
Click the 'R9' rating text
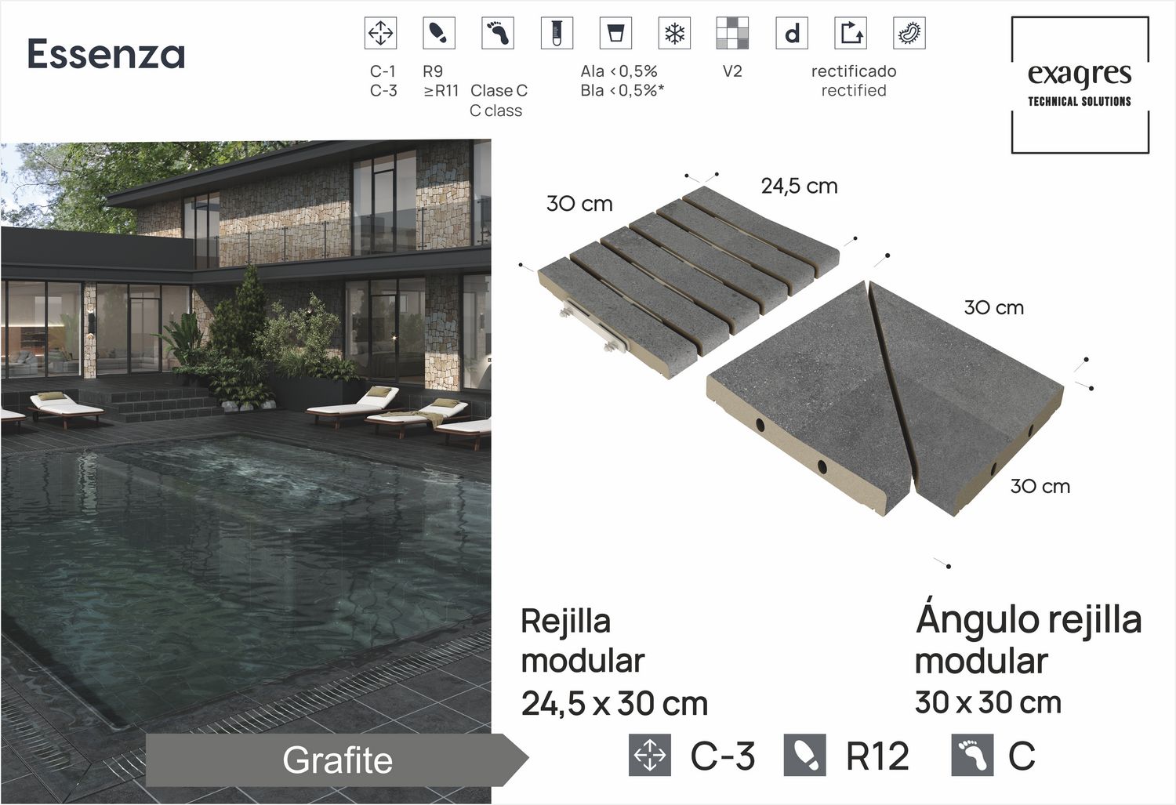(x=433, y=71)
